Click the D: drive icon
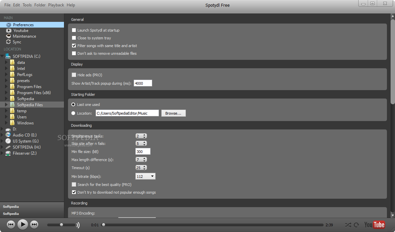This screenshot has width=395, height=232. [x=8, y=129]
